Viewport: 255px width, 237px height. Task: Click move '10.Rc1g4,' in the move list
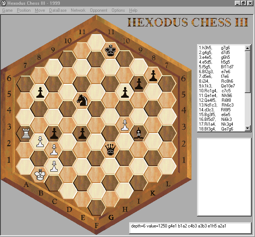(208, 90)
